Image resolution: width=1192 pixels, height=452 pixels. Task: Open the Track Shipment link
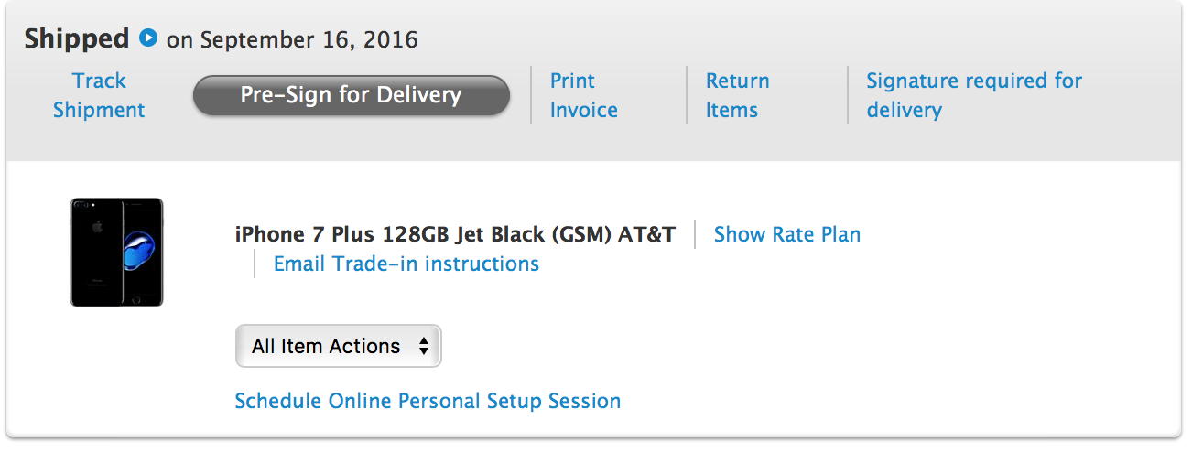click(99, 95)
